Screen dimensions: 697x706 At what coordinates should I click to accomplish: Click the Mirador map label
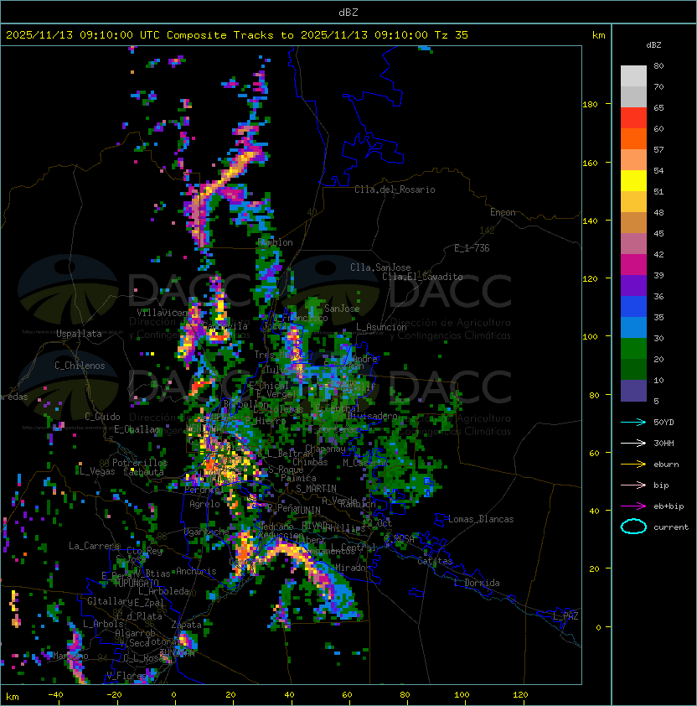point(351,568)
